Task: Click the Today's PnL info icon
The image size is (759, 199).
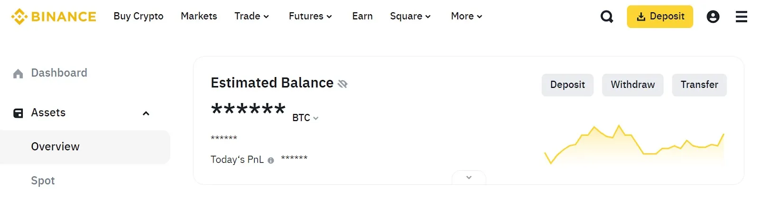Action: [271, 160]
